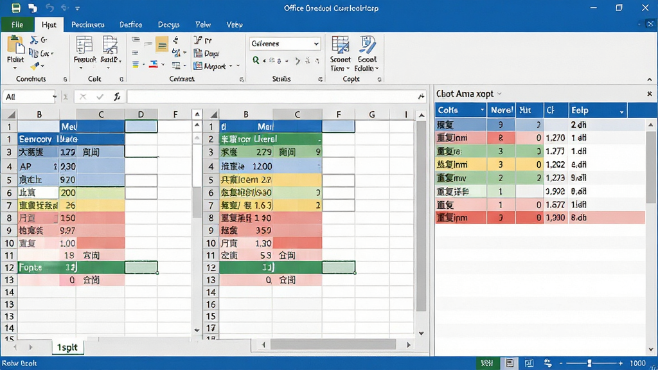Open the 'Colts' column filter dropdown
The image size is (658, 370).
click(483, 110)
